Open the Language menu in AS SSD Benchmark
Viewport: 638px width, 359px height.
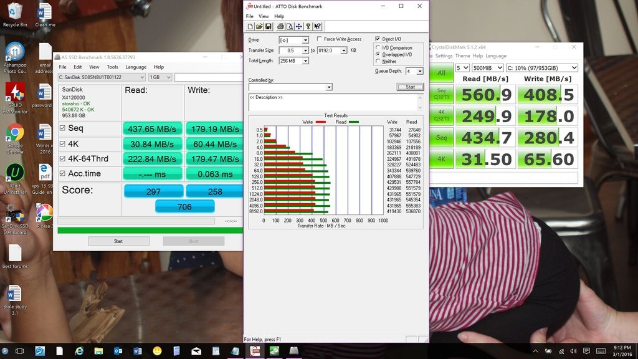tap(136, 67)
